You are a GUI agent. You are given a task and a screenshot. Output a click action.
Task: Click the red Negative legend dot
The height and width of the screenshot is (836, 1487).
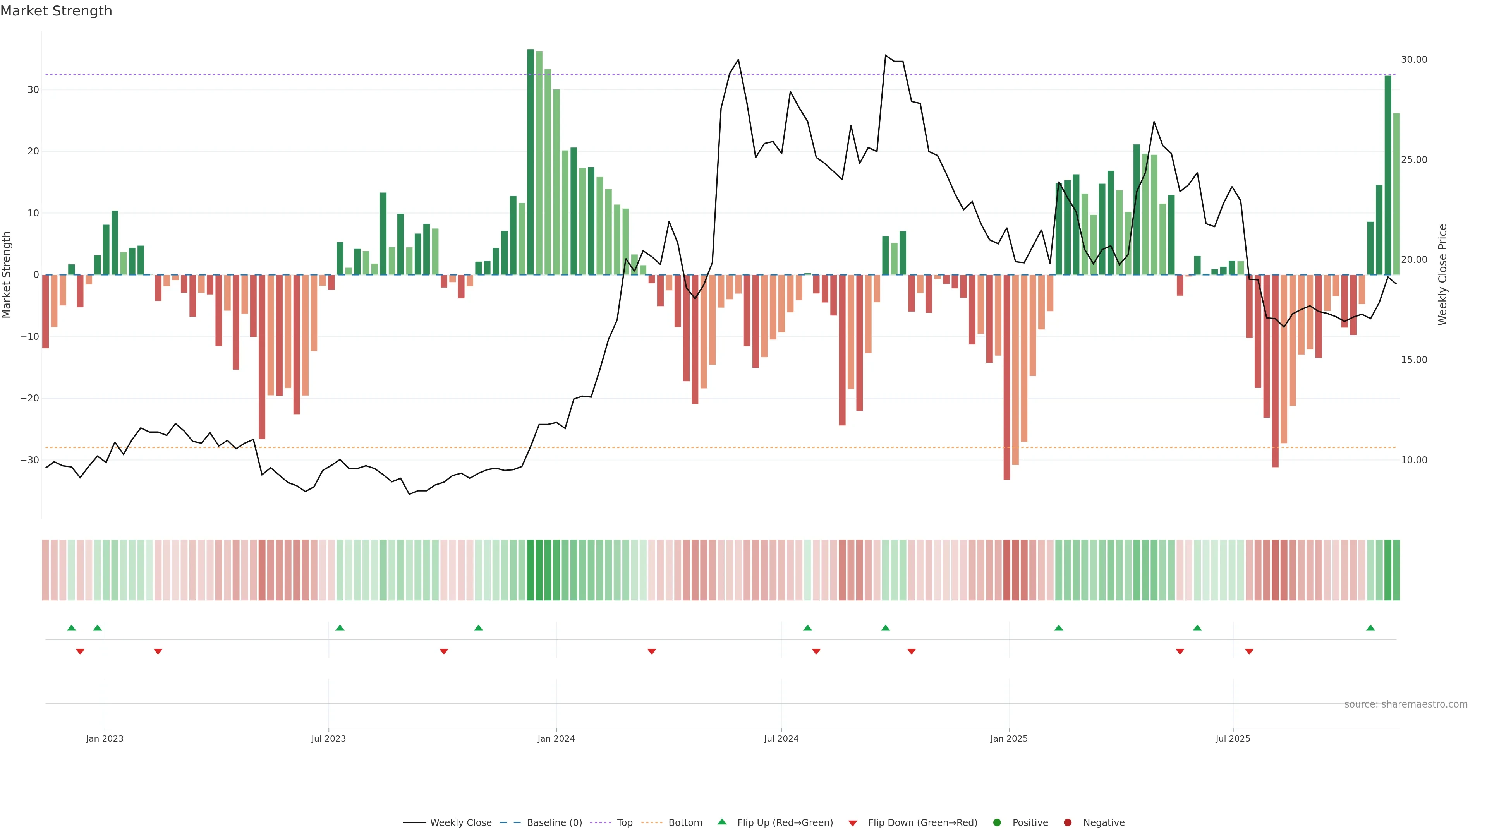[1067, 823]
